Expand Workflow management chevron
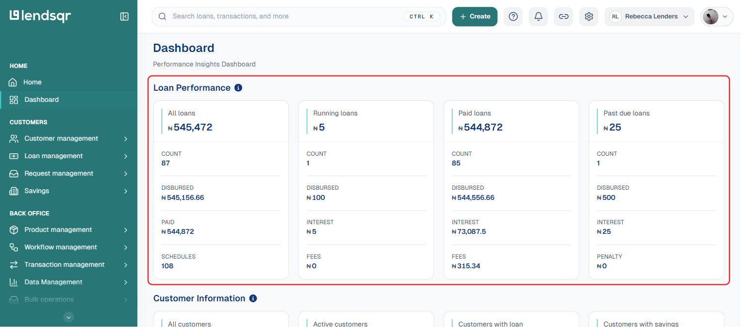This screenshot has width=745, height=327. click(126, 247)
